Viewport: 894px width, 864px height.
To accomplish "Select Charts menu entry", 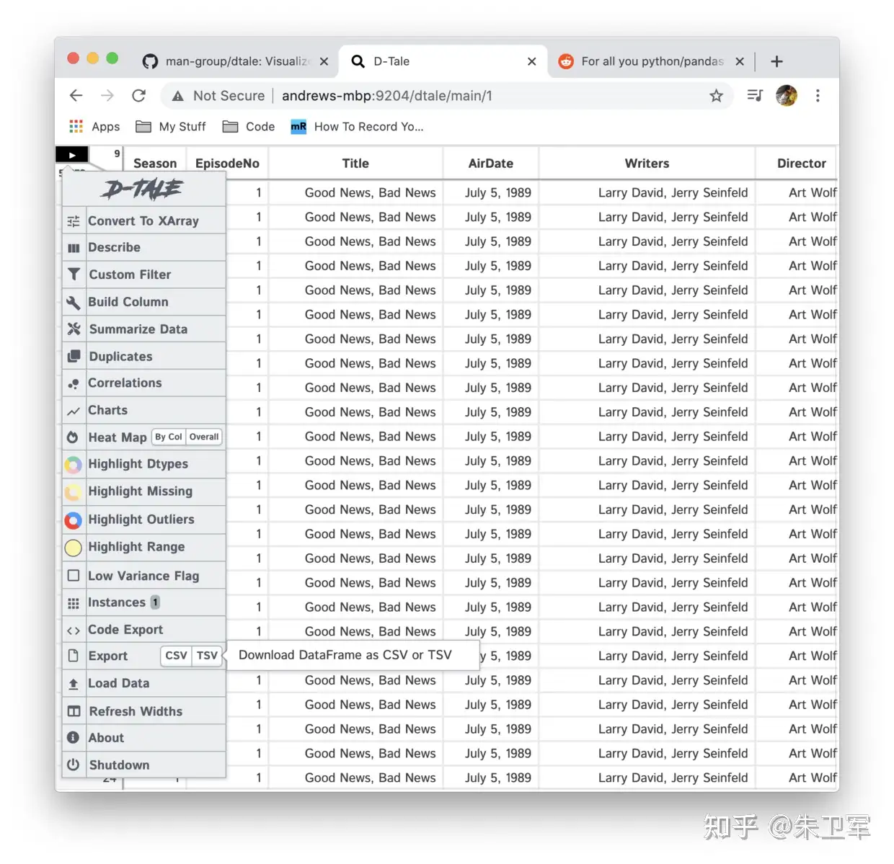I will pyautogui.click(x=107, y=410).
